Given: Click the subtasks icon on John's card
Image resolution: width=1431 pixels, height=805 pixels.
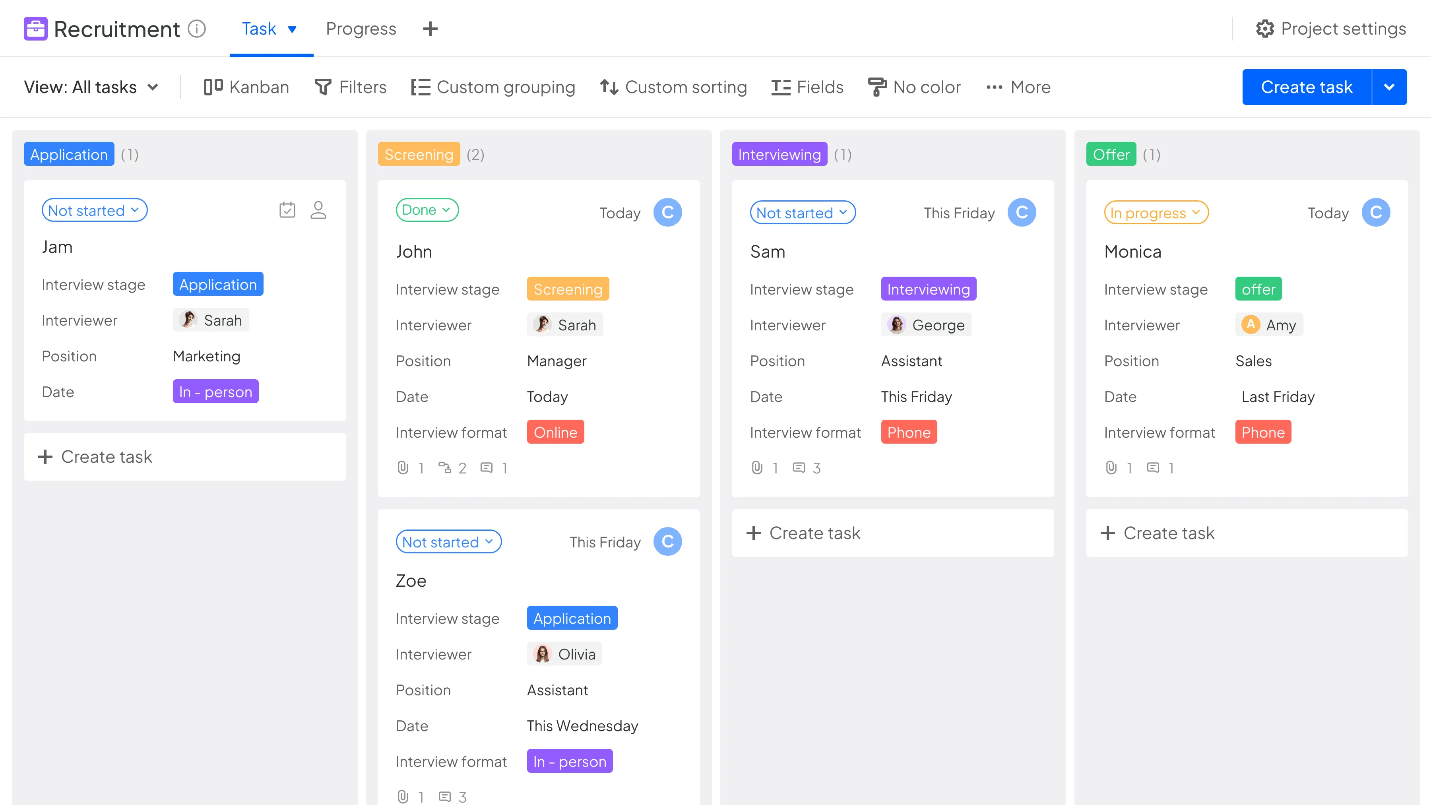Looking at the screenshot, I should click(444, 468).
